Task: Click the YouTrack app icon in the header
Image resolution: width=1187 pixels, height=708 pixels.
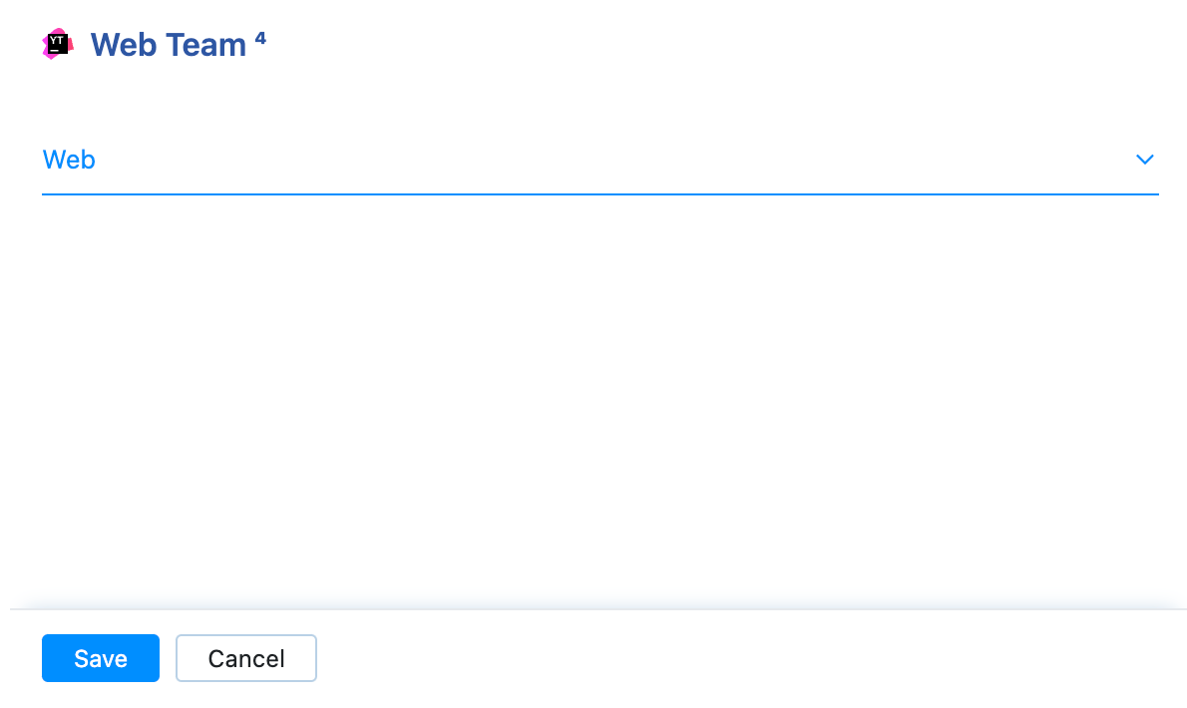Action: tap(58, 44)
